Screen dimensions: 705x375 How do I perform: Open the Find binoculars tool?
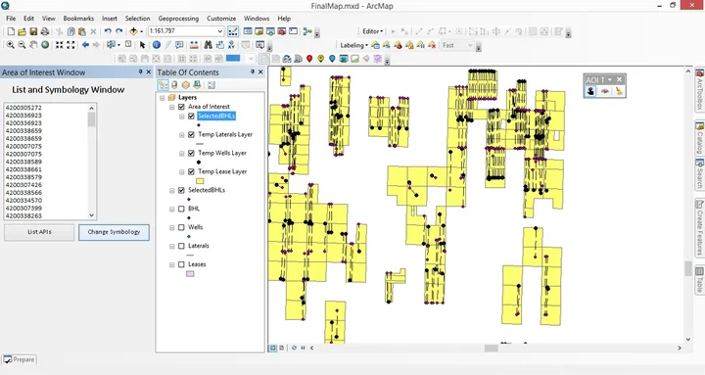tap(208, 45)
